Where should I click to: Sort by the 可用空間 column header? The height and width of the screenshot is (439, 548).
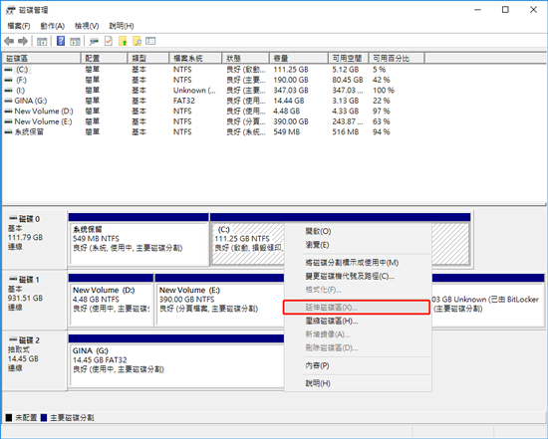[349, 58]
